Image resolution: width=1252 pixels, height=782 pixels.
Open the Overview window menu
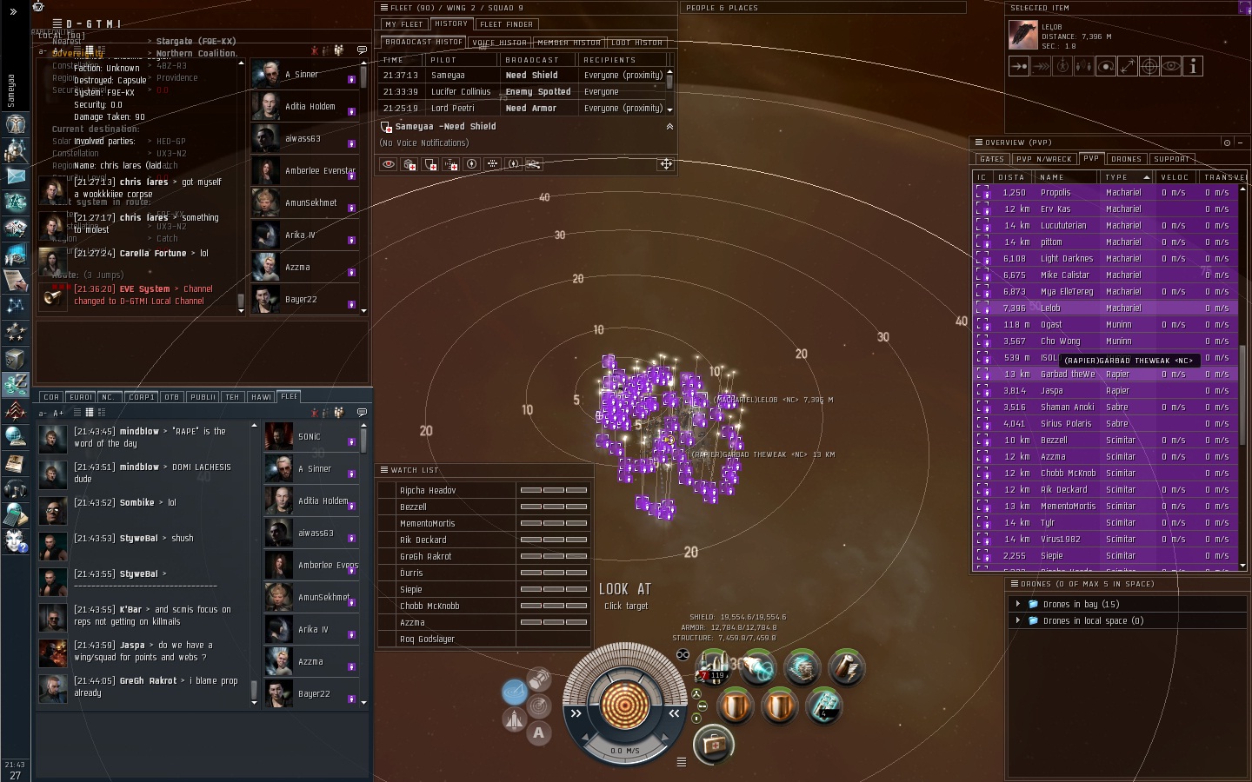pyautogui.click(x=978, y=142)
